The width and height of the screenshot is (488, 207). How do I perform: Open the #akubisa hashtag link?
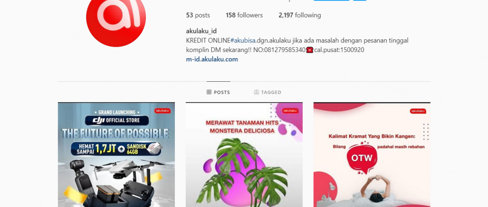(243, 41)
